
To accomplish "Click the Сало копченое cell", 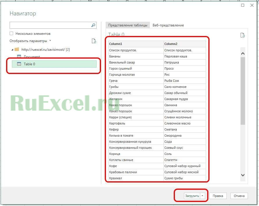I will click(x=185, y=87).
